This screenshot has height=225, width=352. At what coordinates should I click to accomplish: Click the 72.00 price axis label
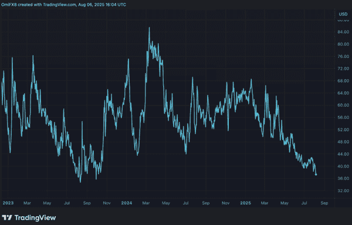(343, 69)
